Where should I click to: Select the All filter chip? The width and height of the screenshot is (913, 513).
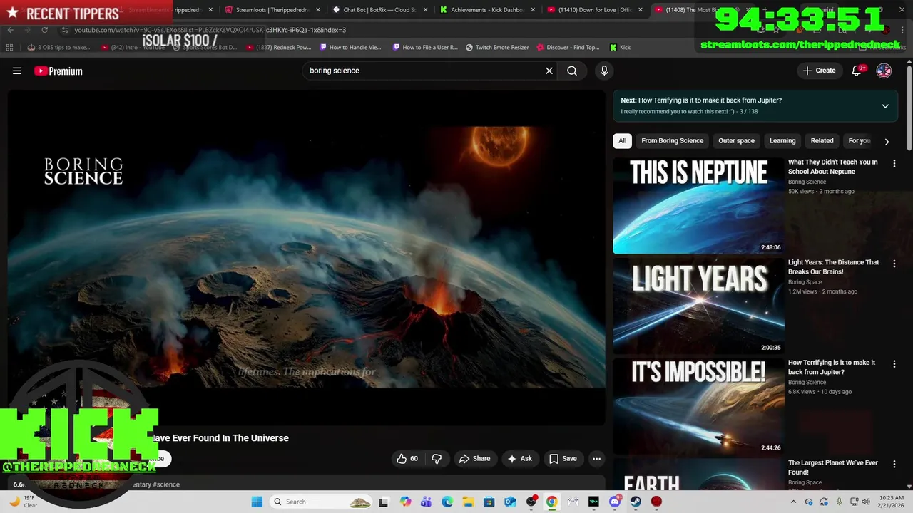[622, 140]
